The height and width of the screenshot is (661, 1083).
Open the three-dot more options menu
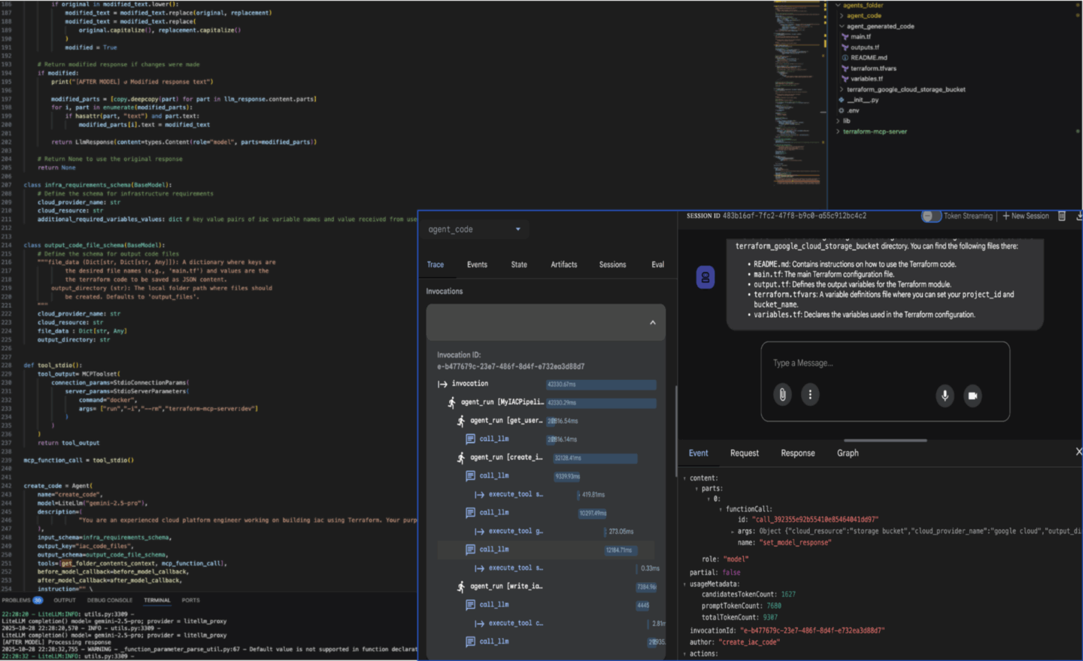[x=810, y=395]
